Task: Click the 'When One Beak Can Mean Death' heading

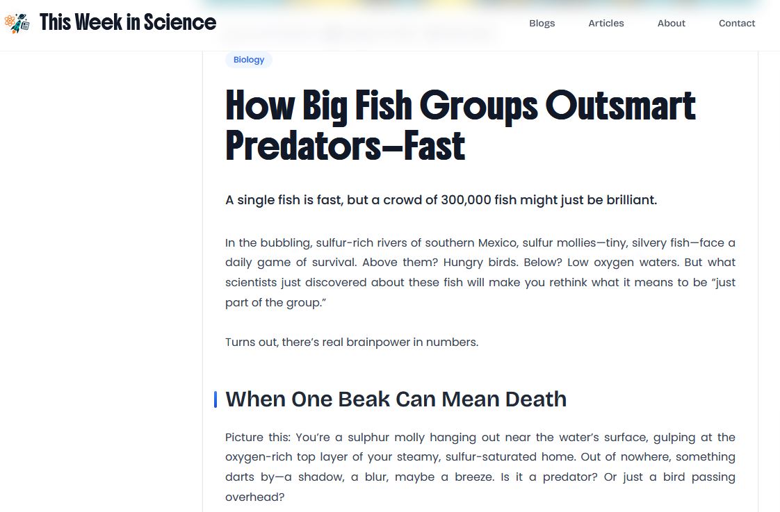Action: pos(396,399)
